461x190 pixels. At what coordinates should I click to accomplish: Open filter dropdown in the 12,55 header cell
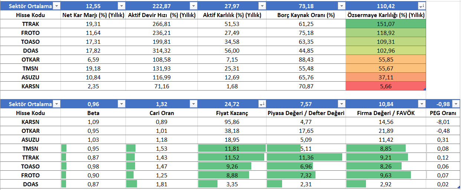(x=121, y=6)
